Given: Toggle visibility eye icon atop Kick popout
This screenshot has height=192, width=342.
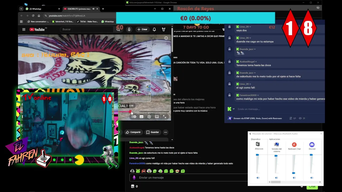Looking at the screenshot, I should (318, 8).
